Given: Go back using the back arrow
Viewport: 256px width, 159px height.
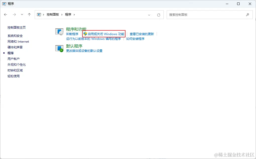Looking at the screenshot, I should pyautogui.click(x=6, y=15).
